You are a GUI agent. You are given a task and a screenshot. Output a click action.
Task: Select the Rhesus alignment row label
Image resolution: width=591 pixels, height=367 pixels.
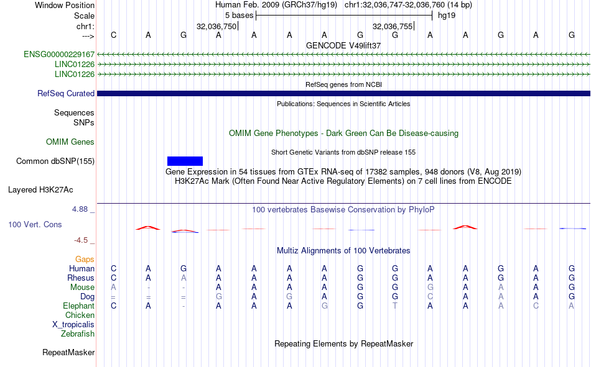[81, 278]
